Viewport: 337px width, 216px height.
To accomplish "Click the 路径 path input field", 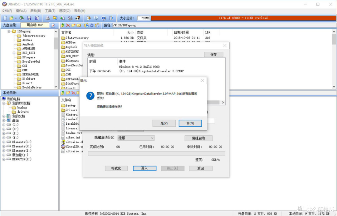I will coord(140,25).
